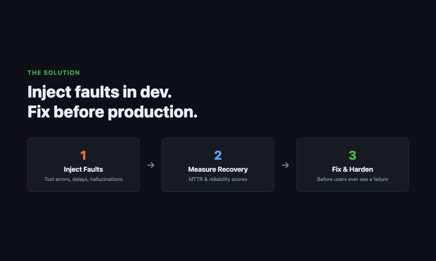
Task: Click the arrow before the Fix & Harden card
Action: pos(285,165)
